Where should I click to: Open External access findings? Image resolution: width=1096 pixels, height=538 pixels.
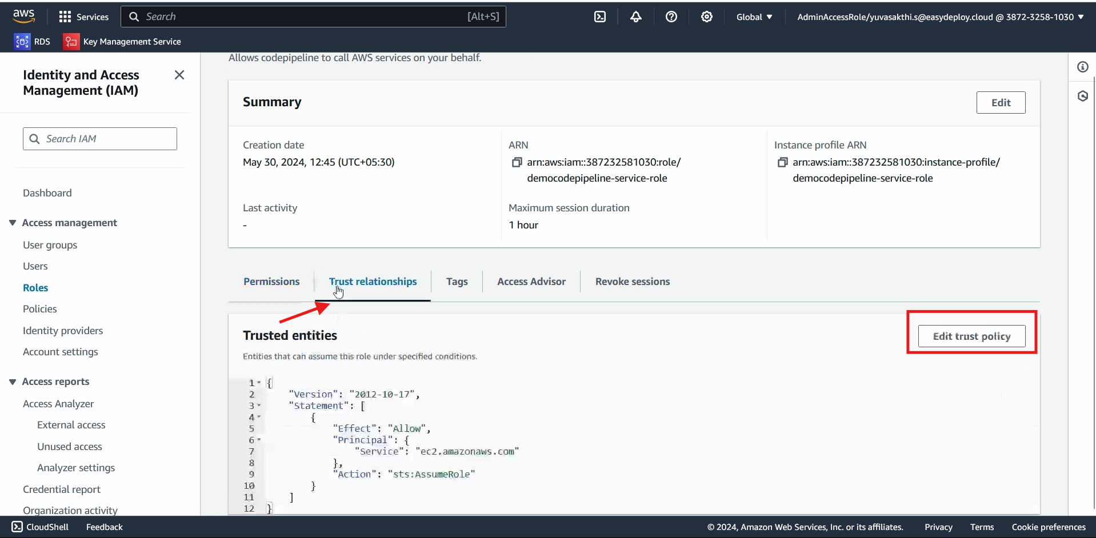(x=71, y=425)
